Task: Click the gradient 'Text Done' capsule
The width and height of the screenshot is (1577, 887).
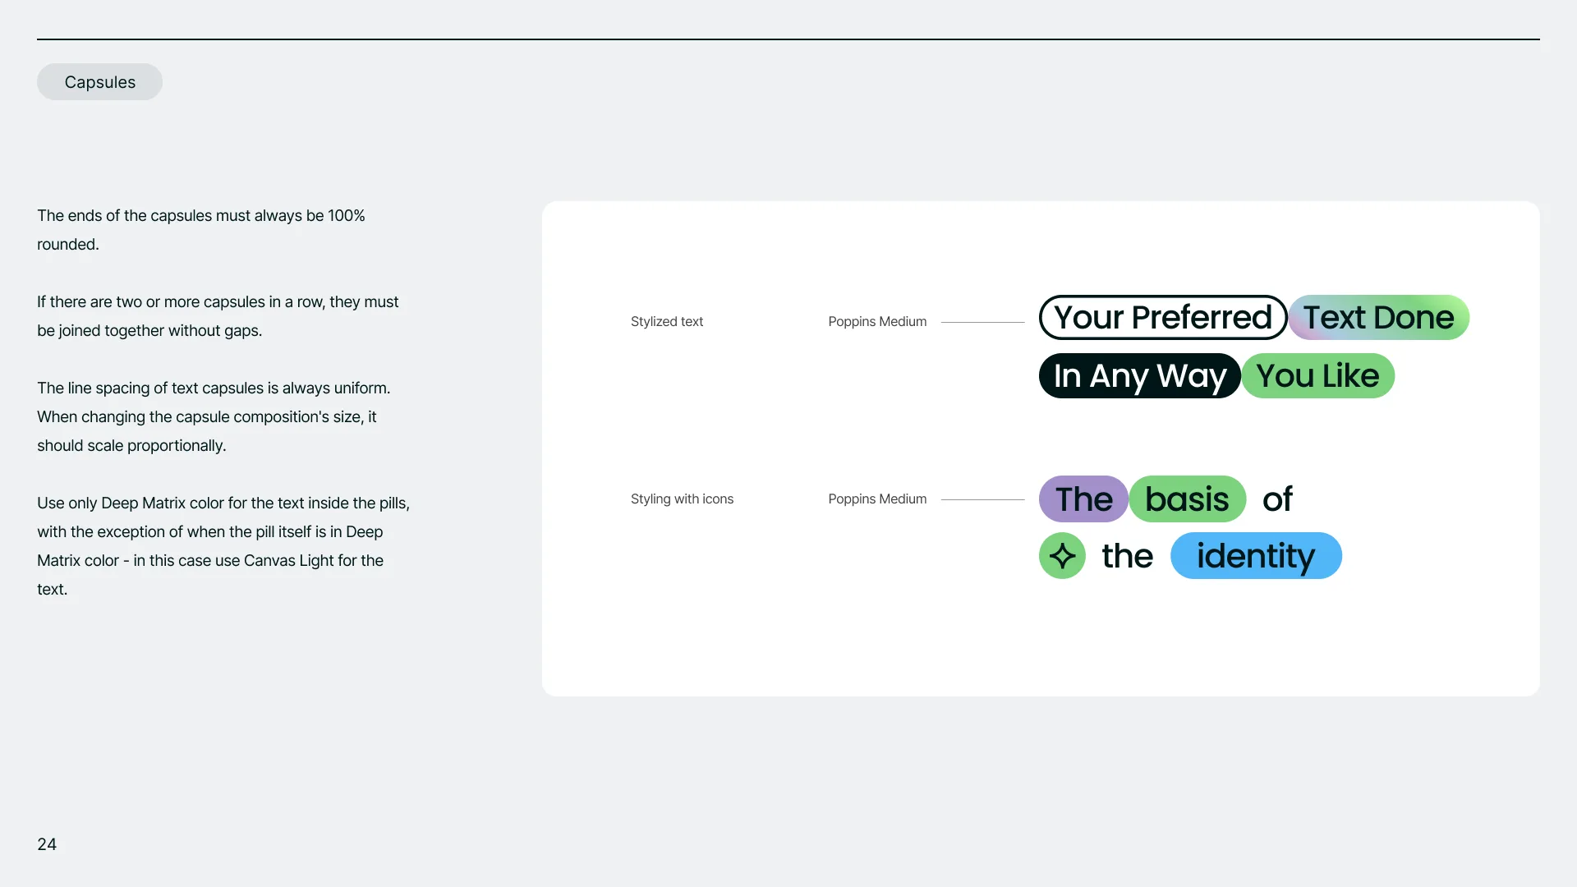Action: [x=1378, y=318]
